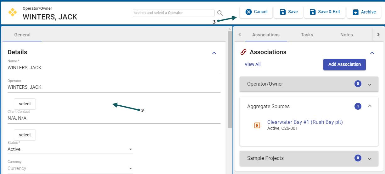The height and width of the screenshot is (174, 385).
Task: Expand the Operator/Owner association group
Action: click(370, 84)
